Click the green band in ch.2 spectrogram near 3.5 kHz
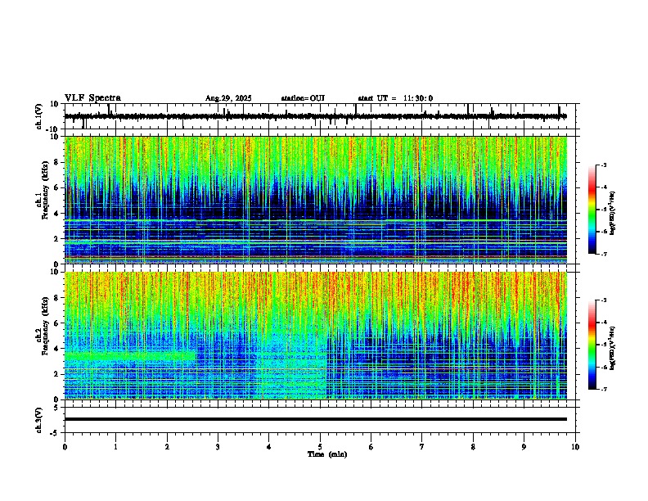The height and width of the screenshot is (501, 648). click(130, 355)
